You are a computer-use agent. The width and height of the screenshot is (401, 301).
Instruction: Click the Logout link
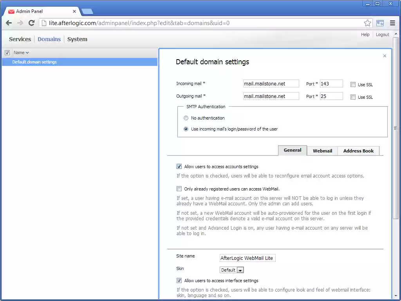coord(382,34)
